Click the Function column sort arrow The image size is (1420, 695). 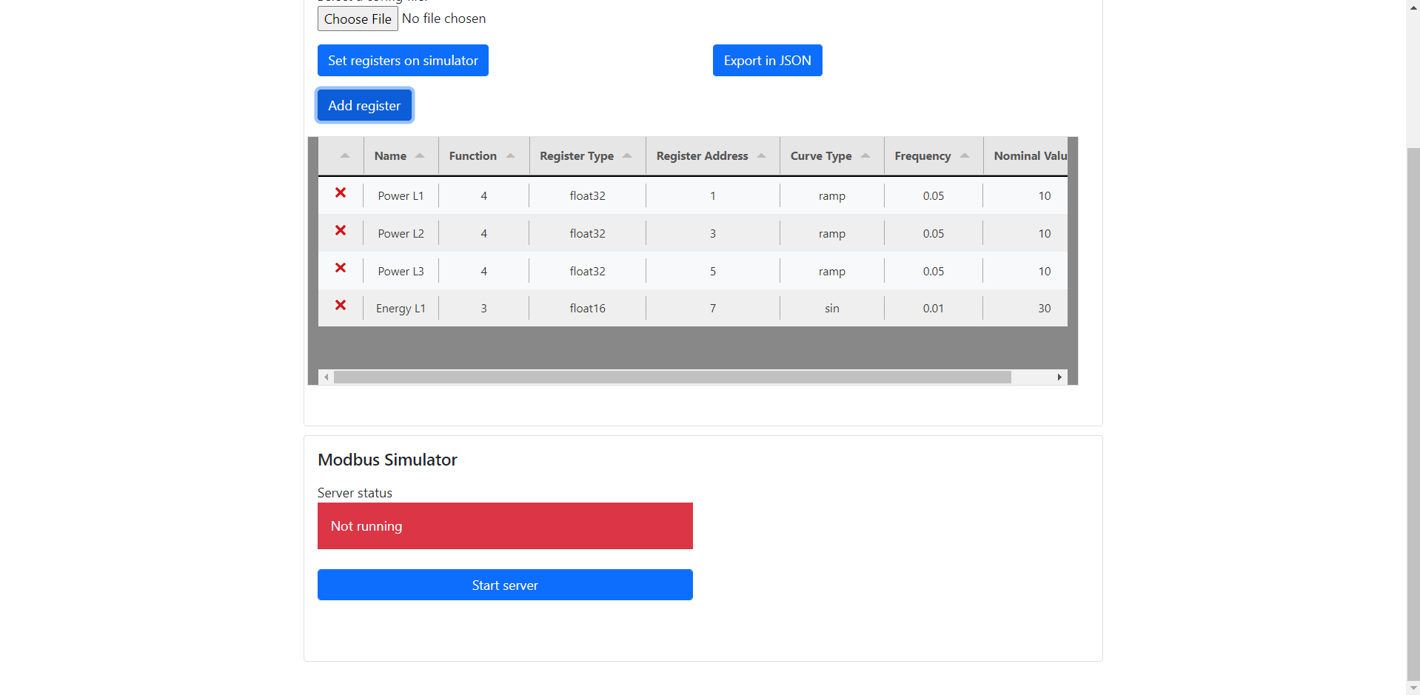point(511,155)
